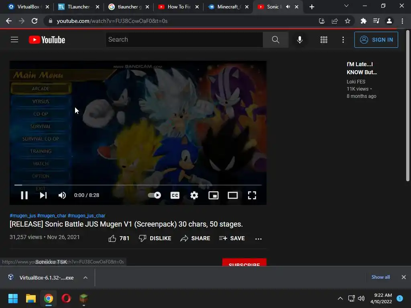Mute the Sonic tab audio icon
The image size is (411, 308).
click(x=288, y=7)
